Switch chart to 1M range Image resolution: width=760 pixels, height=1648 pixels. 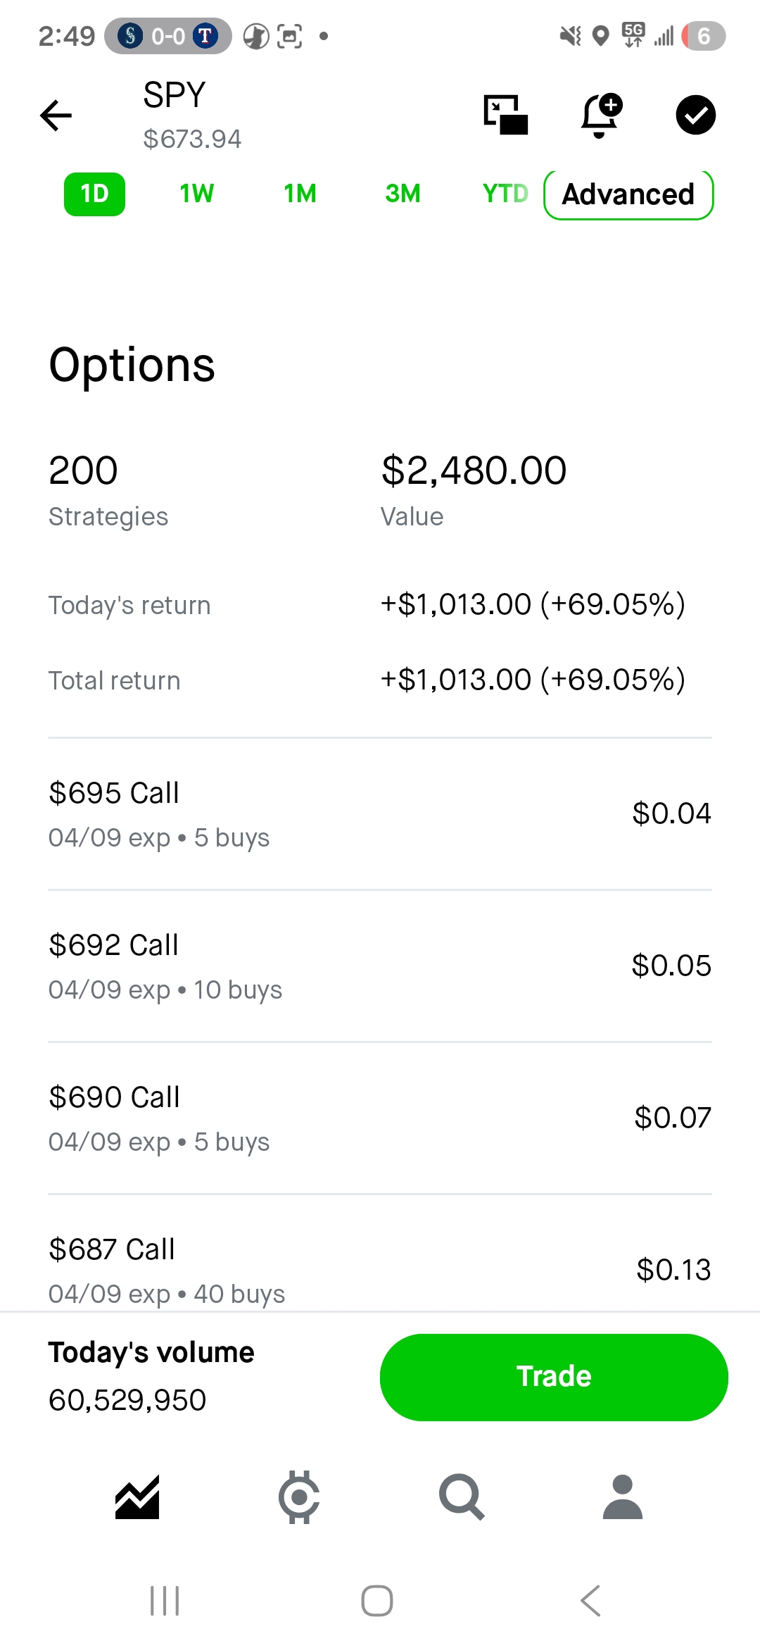coord(300,194)
